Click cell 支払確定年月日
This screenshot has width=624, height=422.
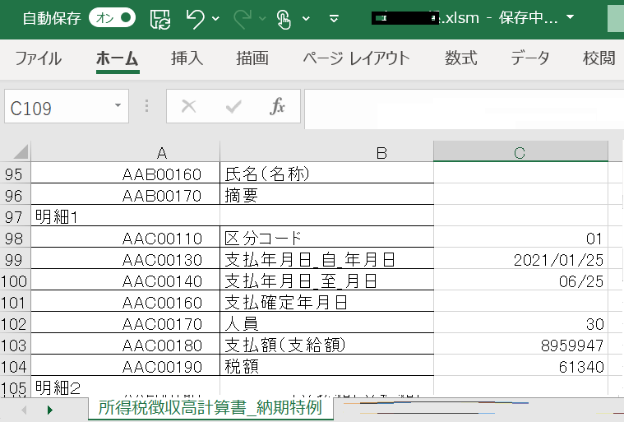pyautogui.click(x=326, y=301)
